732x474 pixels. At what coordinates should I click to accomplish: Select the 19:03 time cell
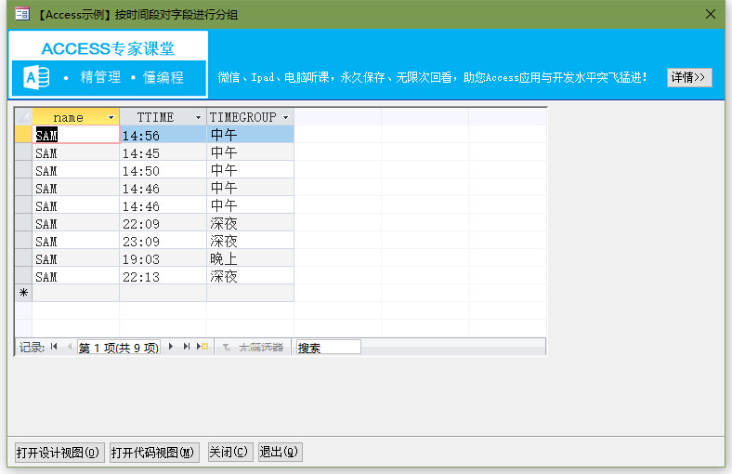(x=163, y=258)
